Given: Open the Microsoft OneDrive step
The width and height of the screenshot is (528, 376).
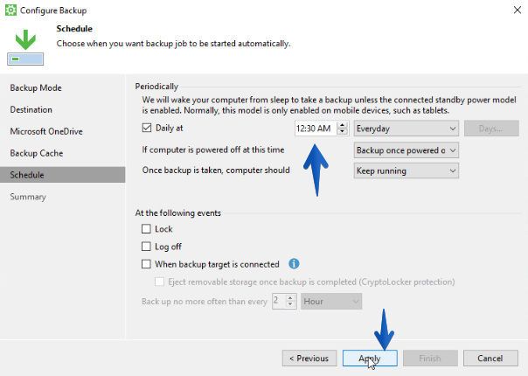Looking at the screenshot, I should point(46,131).
